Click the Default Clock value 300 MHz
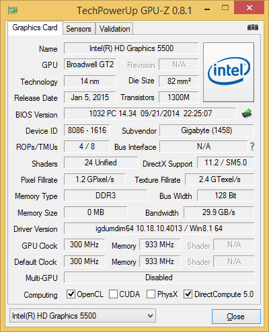269x332 pixels. [84, 261]
